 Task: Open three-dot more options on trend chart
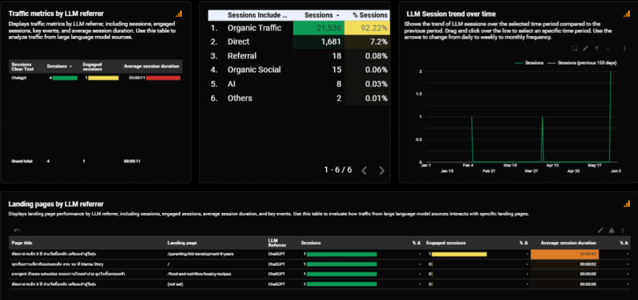tap(624, 48)
